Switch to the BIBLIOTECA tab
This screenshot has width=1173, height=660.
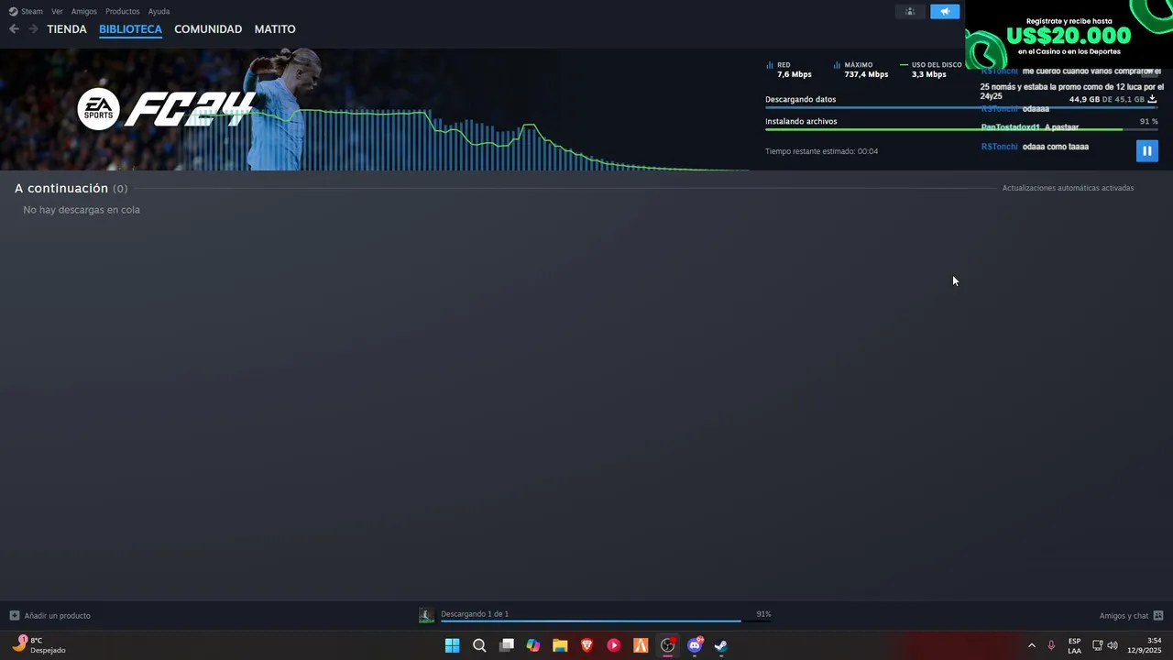(130, 29)
